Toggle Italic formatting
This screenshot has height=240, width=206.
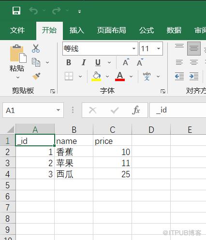coord(84,62)
